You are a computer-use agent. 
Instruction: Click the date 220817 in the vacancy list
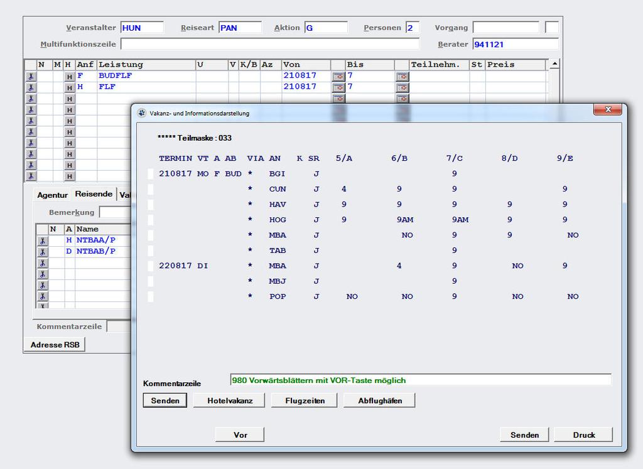pyautogui.click(x=175, y=266)
